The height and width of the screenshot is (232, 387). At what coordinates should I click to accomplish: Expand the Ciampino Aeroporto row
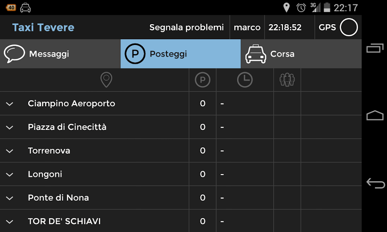click(x=9, y=103)
